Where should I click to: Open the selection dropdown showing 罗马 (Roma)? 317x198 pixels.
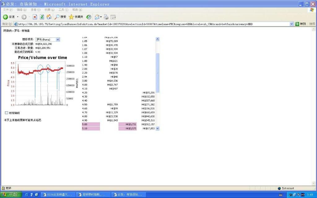47,40
